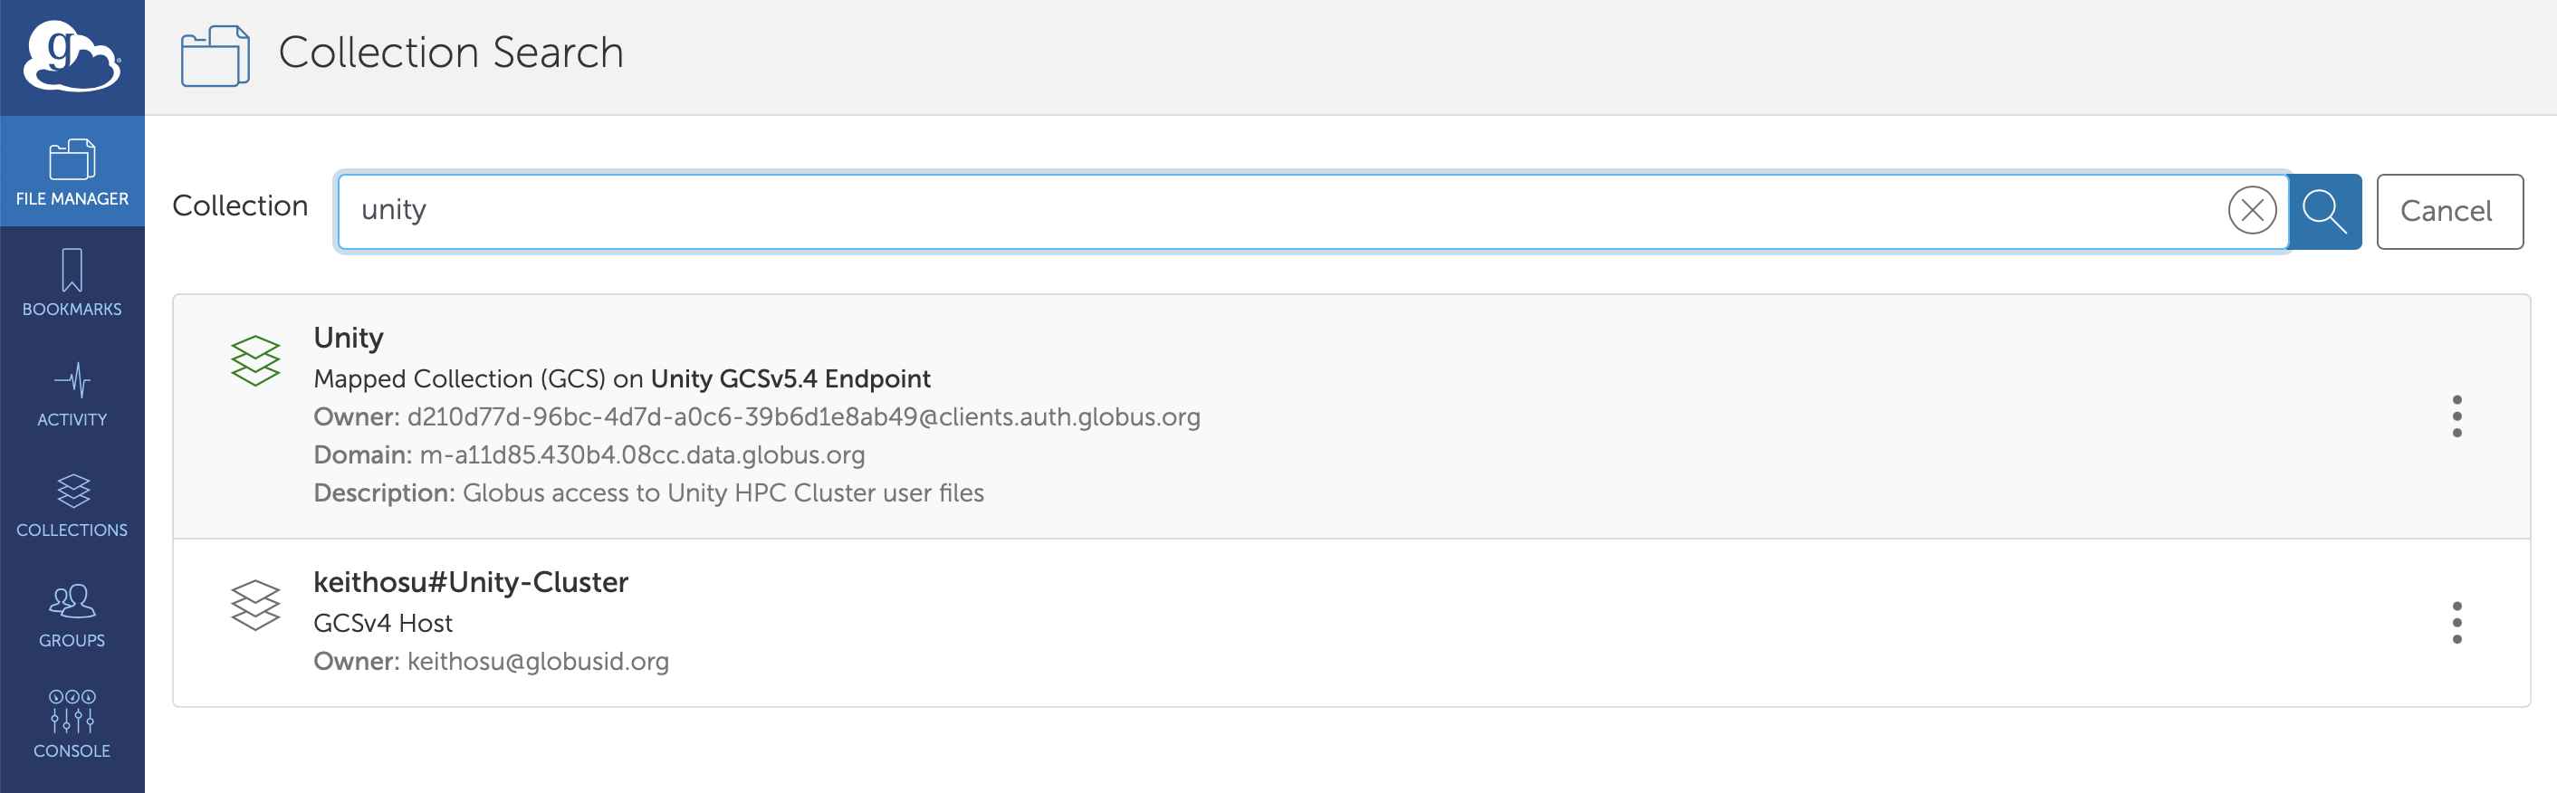Image resolution: width=2557 pixels, height=793 pixels.
Task: Click Unity GCSv5.4 Endpoint text
Action: 790,379
